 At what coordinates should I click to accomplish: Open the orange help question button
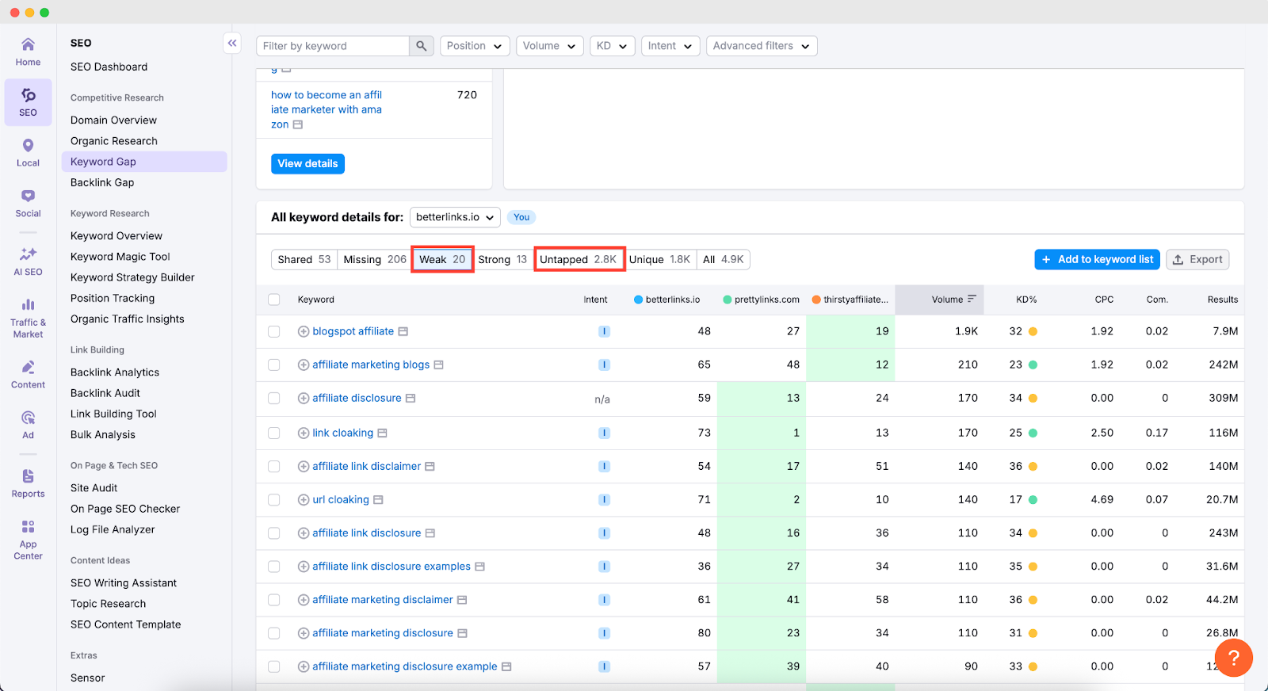tap(1233, 658)
